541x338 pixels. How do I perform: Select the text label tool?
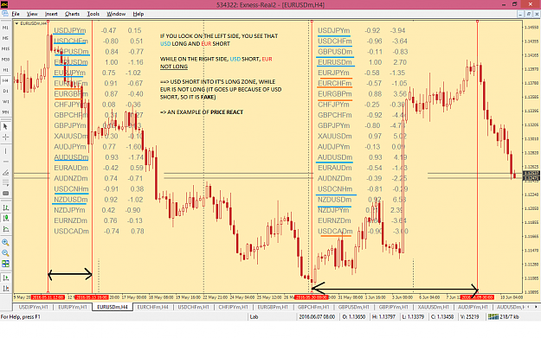click(x=5, y=194)
